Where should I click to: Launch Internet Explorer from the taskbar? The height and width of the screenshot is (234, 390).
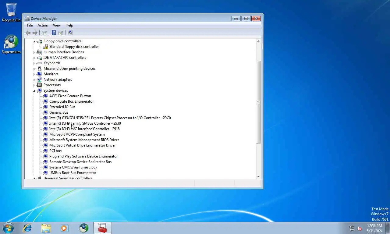point(27,228)
